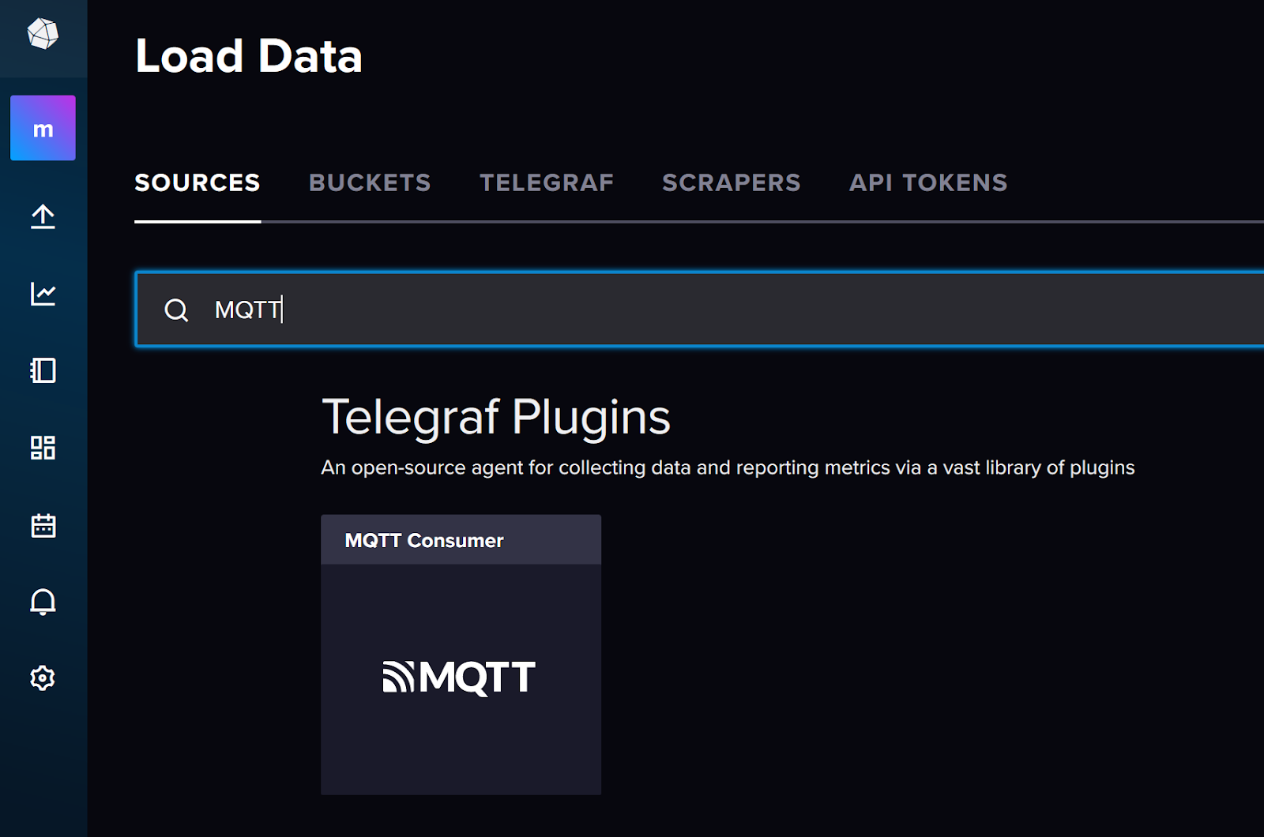Click the magnifying glass search icon
This screenshot has width=1264, height=837.
176,310
